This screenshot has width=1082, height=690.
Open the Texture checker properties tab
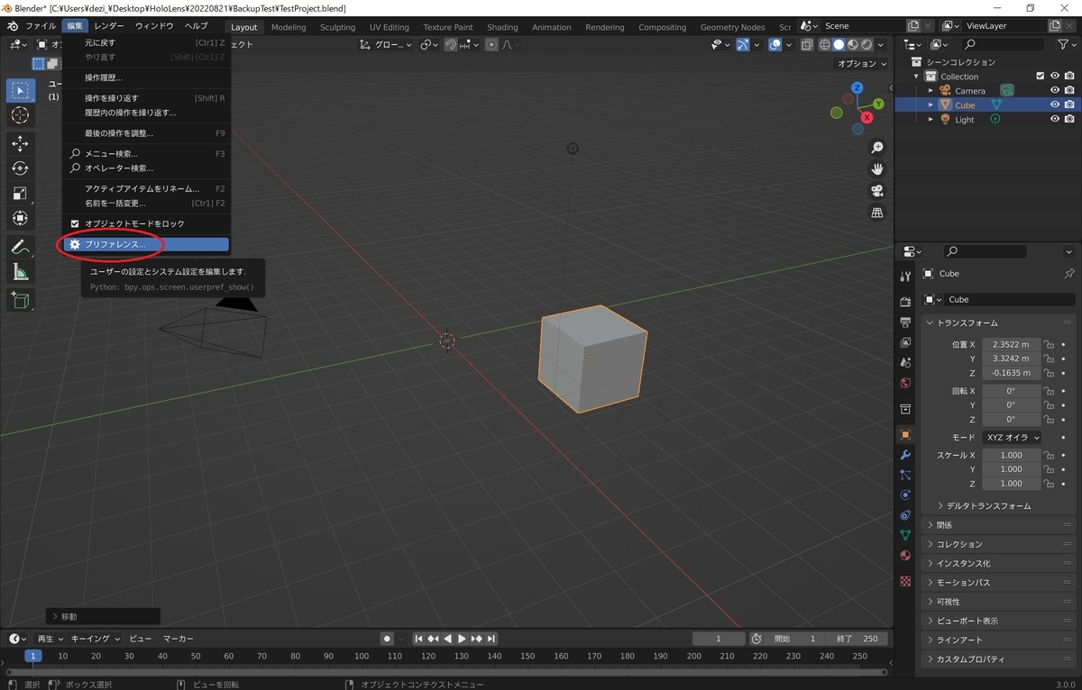click(905, 581)
